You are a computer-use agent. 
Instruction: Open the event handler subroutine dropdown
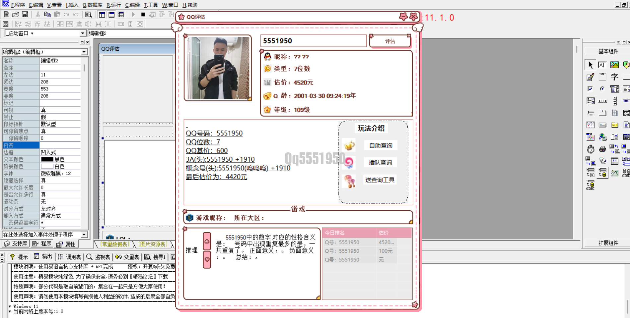[84, 235]
